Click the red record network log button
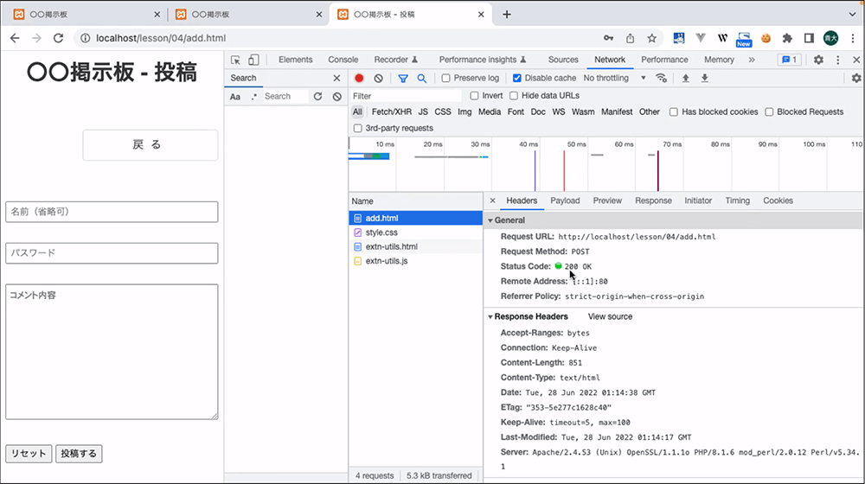This screenshot has width=865, height=484. coord(359,79)
